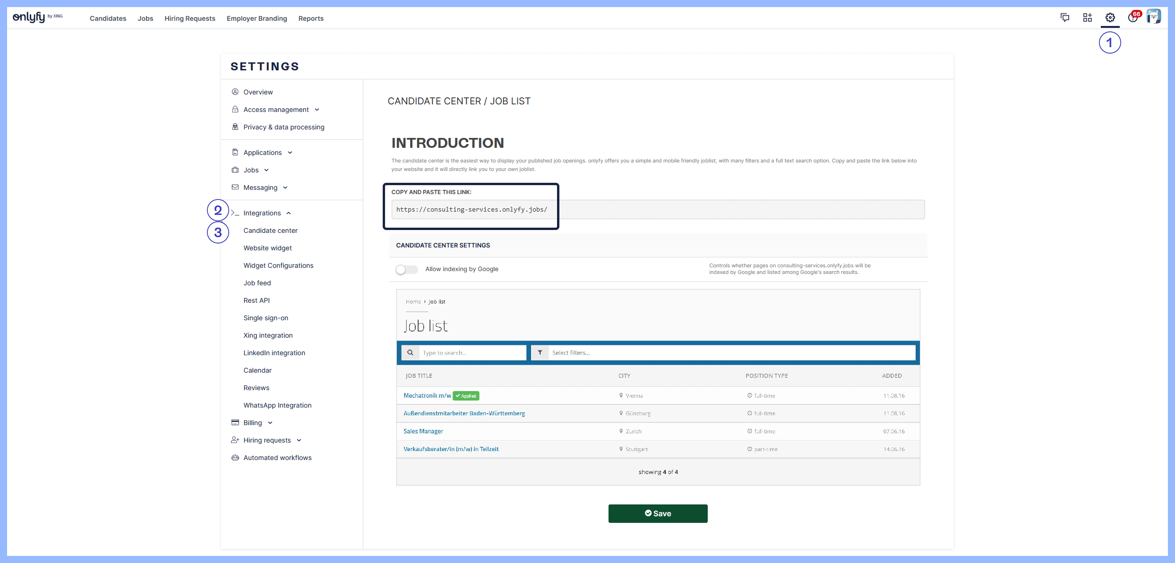
Task: Open the Candidates menu
Action: point(108,18)
